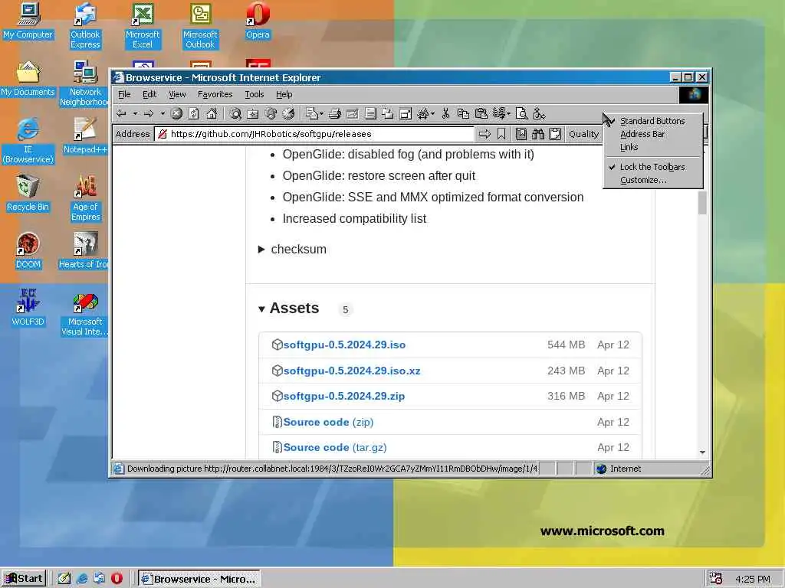Open the Favorites folder toolbar icon

point(253,114)
